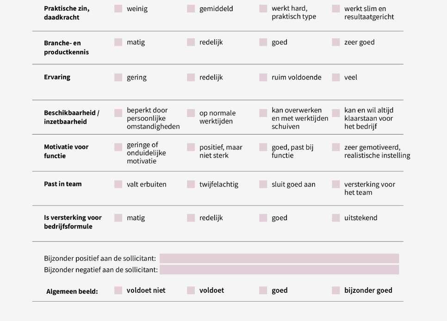Select 'uitstekend' for versterking voor bedrijfsformule
447x321 pixels.
(x=336, y=218)
